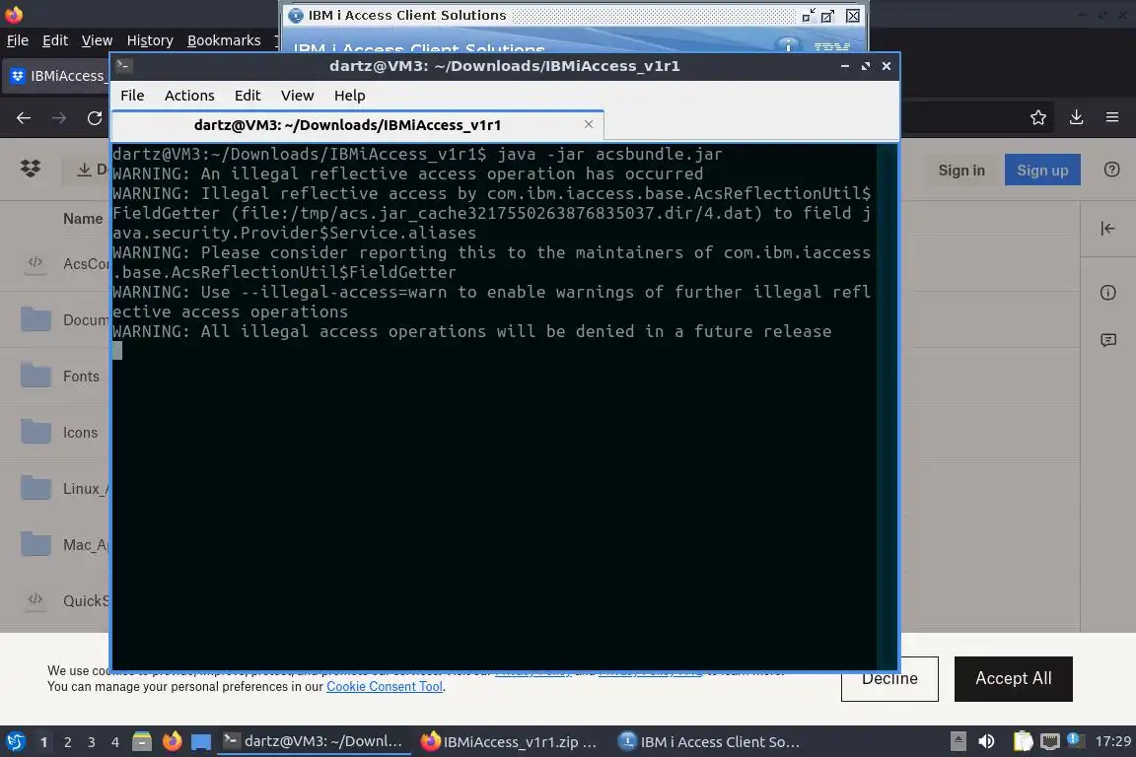The height and width of the screenshot is (757, 1136).
Task: Click the Fonts folder icon
Action: [x=35, y=376]
